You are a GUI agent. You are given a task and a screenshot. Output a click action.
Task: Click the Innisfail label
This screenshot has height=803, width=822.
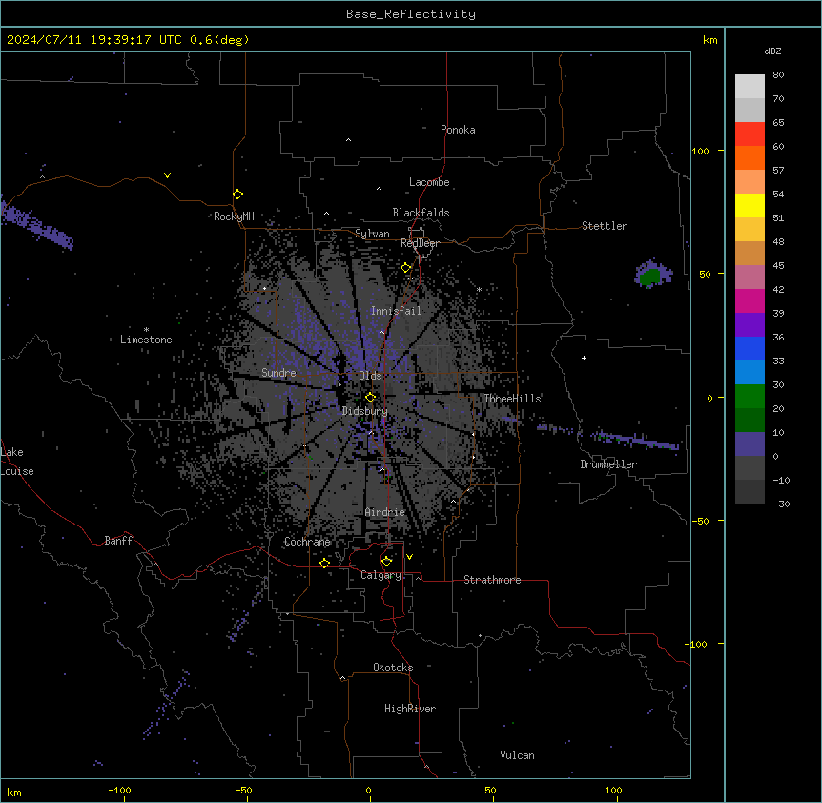(396, 311)
